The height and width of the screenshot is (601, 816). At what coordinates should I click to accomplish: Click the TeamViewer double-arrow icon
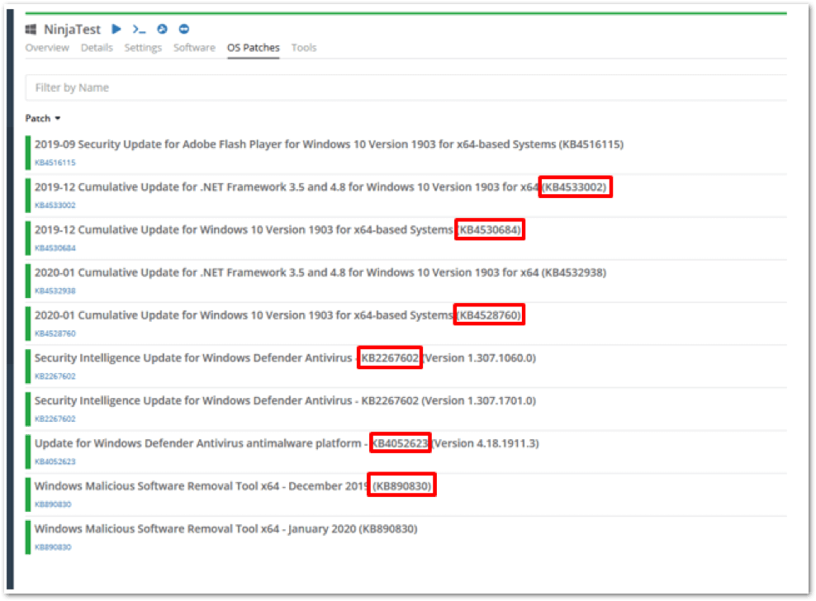click(x=183, y=29)
